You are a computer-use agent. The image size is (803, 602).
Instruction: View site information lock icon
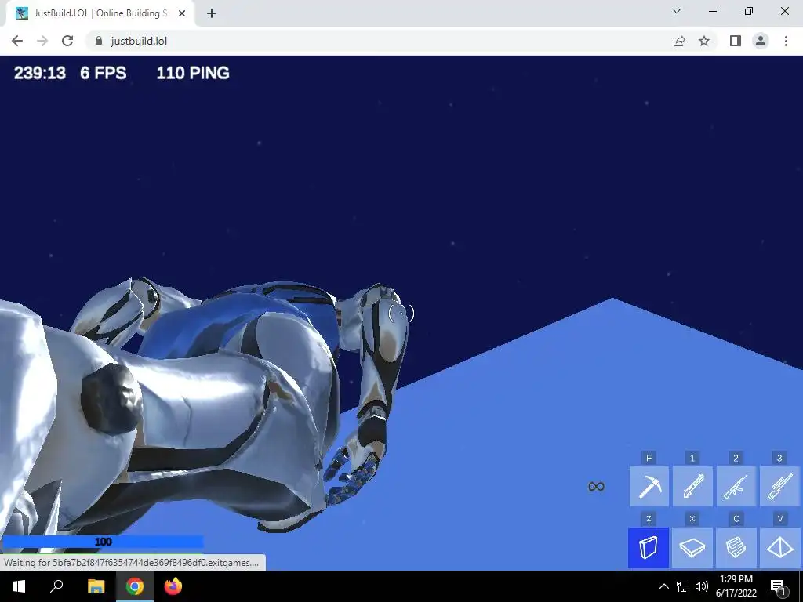click(x=99, y=41)
